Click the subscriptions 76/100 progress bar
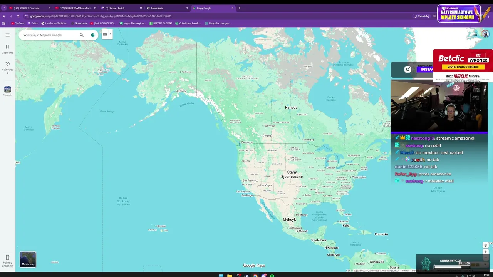 [452, 267]
